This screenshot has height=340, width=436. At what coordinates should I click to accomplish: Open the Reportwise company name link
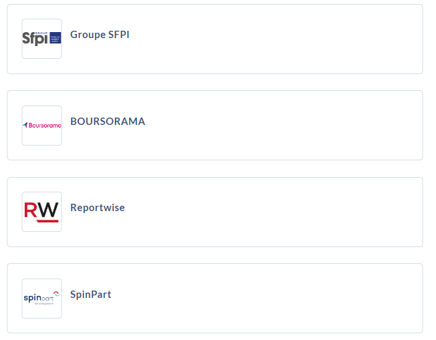[x=98, y=208]
